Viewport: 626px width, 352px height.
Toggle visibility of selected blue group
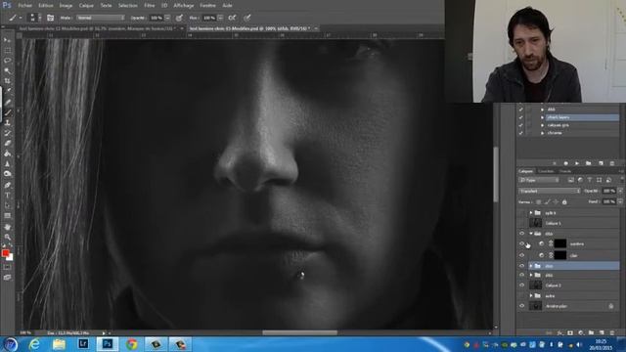(x=521, y=266)
